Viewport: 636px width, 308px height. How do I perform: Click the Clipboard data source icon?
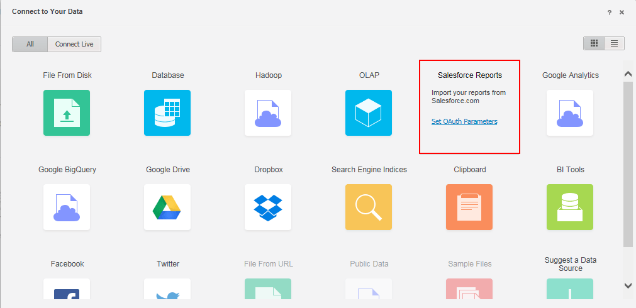(x=469, y=207)
